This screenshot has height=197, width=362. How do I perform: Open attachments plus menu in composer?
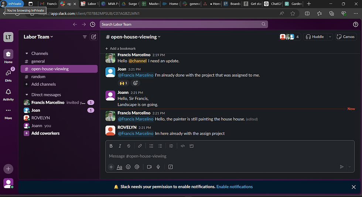click(111, 167)
